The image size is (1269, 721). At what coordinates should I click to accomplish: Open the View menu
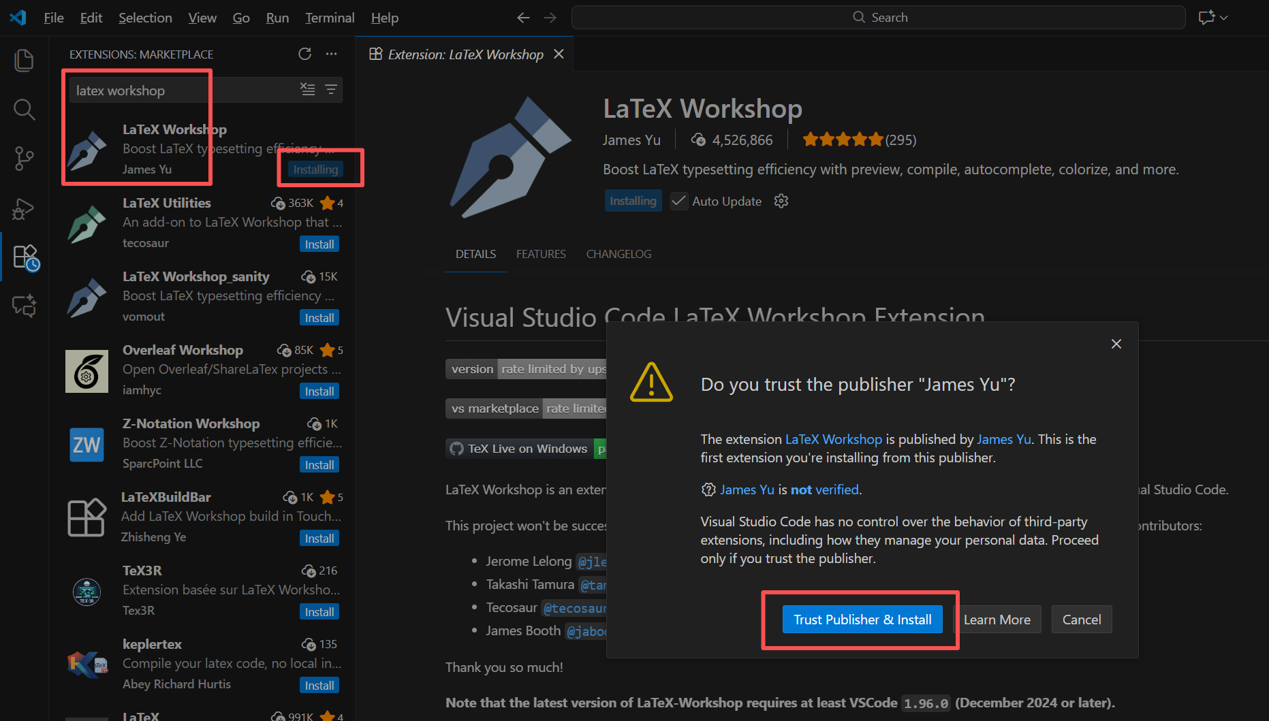pyautogui.click(x=202, y=18)
